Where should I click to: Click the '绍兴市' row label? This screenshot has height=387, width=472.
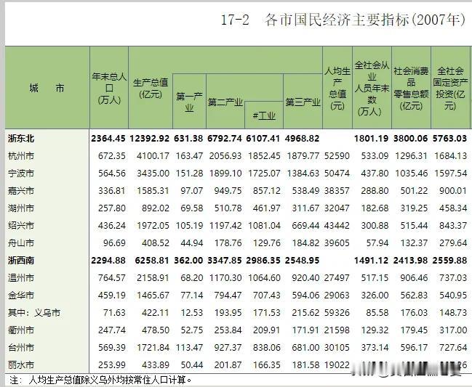pos(21,225)
